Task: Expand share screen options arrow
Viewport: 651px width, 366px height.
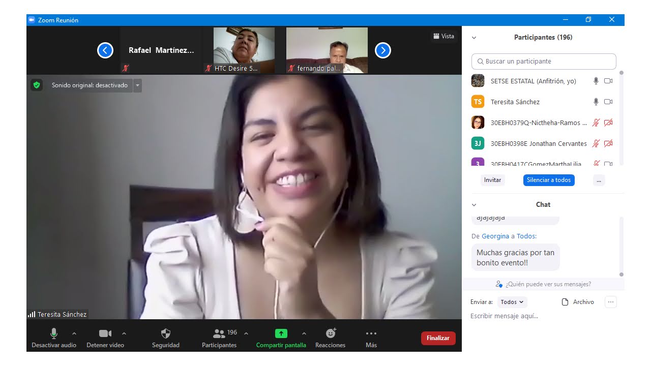Action: [304, 333]
